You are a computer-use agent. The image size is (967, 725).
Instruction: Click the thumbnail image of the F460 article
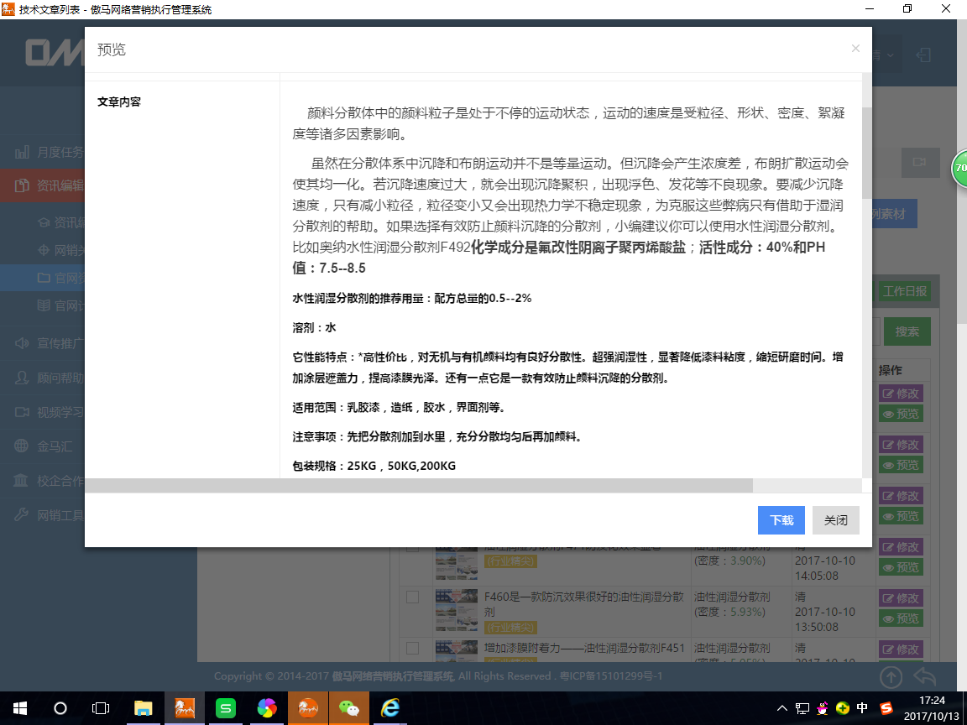pos(456,609)
